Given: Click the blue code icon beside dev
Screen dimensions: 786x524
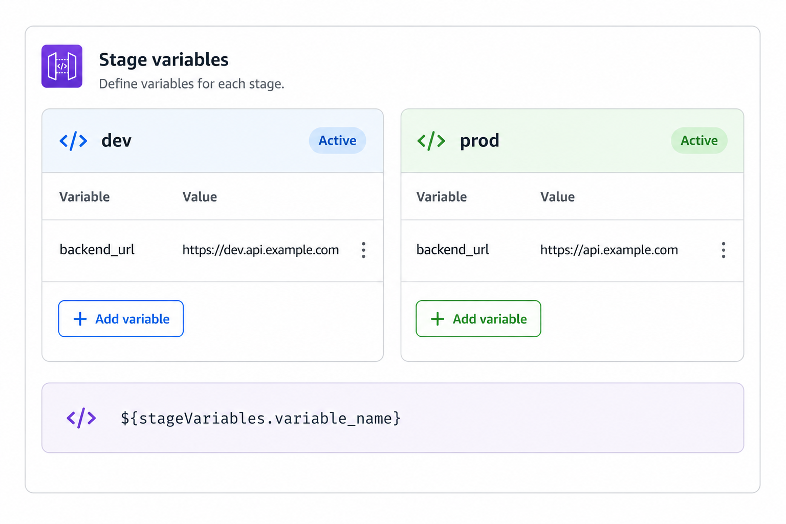Looking at the screenshot, I should [x=73, y=141].
